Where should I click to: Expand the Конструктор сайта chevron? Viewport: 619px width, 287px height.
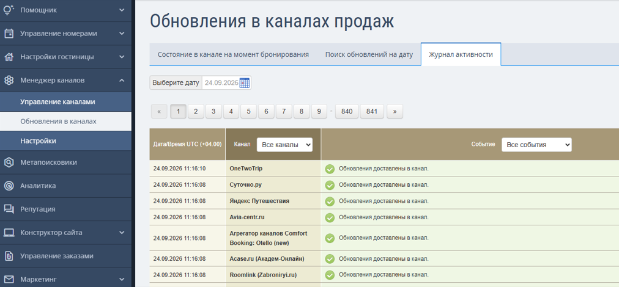(x=122, y=233)
